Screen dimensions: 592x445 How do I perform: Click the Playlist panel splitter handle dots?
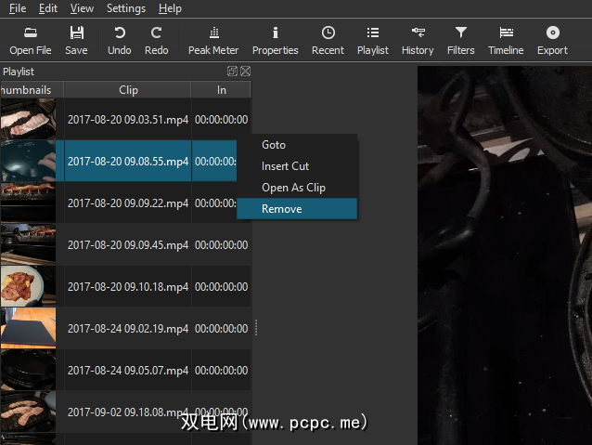[256, 328]
